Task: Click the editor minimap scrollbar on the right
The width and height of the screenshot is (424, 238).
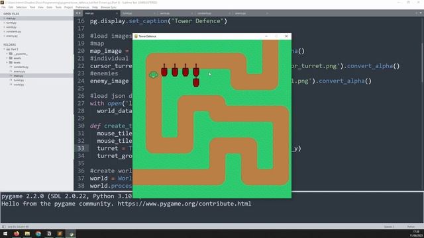Action: (422, 62)
